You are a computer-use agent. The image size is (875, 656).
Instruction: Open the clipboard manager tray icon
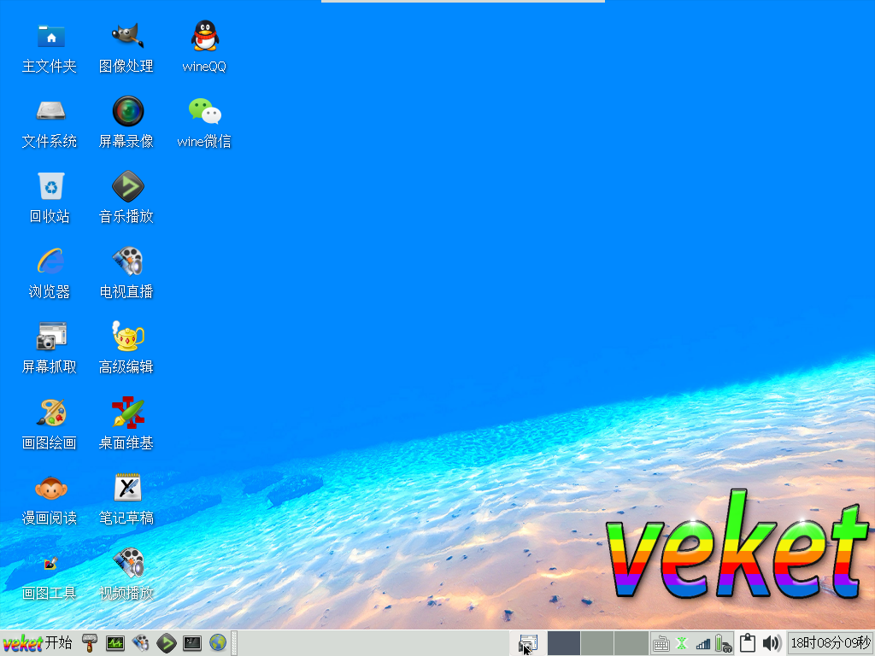point(747,643)
